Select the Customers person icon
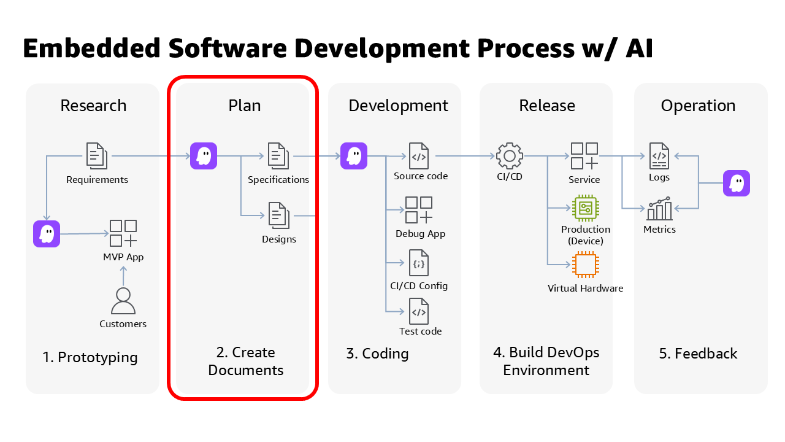785x442 pixels. (123, 301)
